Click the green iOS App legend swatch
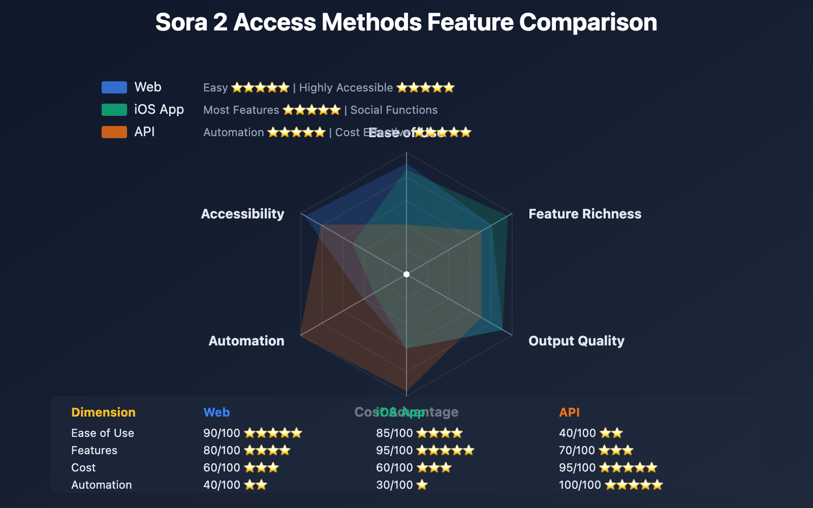This screenshot has width=813, height=508. tap(114, 110)
